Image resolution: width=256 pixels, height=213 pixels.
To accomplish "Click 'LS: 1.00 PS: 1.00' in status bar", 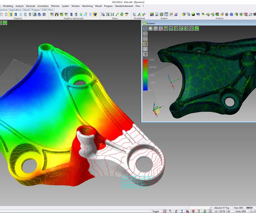I will (x=222, y=211).
